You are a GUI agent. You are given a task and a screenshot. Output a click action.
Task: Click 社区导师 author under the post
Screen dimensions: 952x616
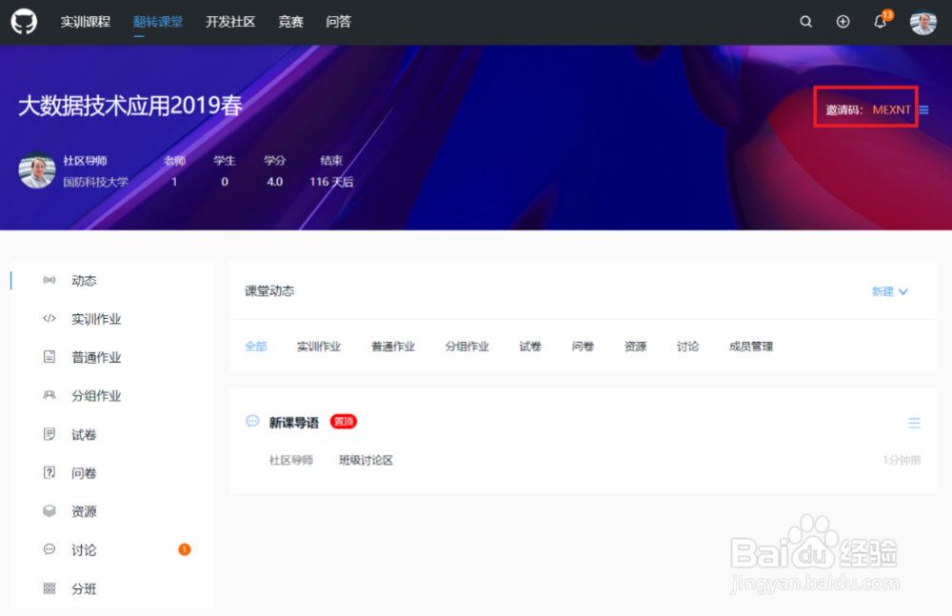click(291, 460)
